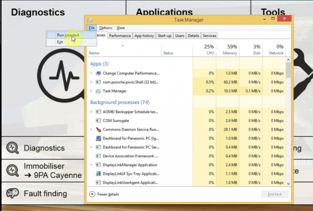Open Diagnostics in the PIWIS list
Image resolution: width=313 pixels, height=211 pixels.
pyautogui.click(x=44, y=148)
